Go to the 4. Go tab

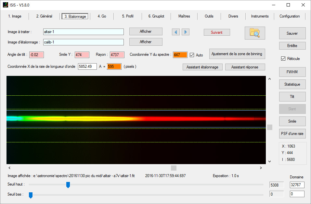click(102, 16)
